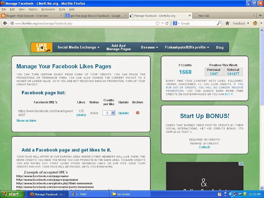Expand the Feedback dropdown

pos(241,23)
